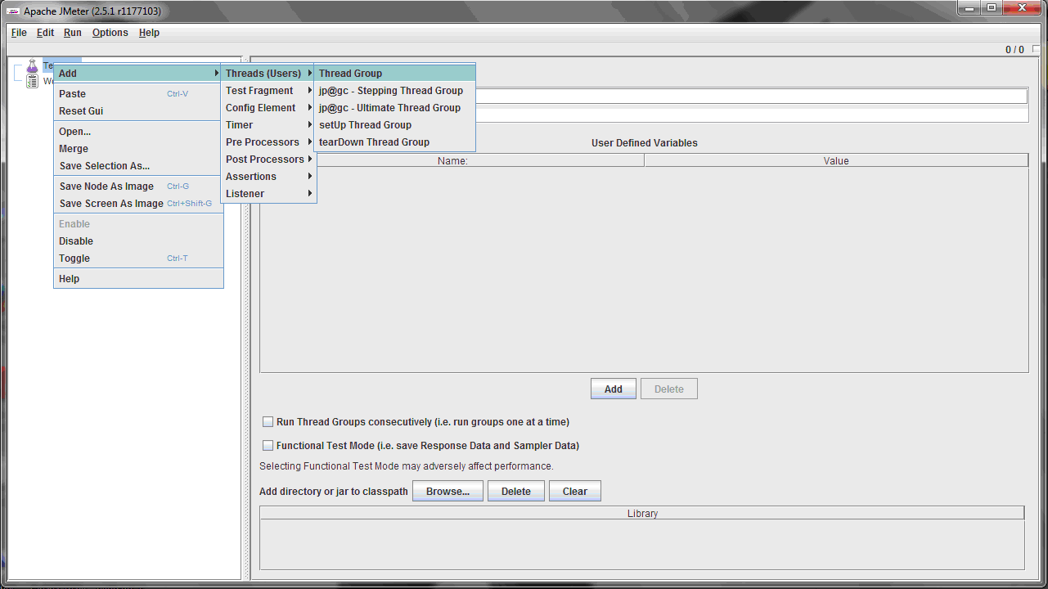Click Help in context menu
The height and width of the screenshot is (589, 1048).
point(138,279)
